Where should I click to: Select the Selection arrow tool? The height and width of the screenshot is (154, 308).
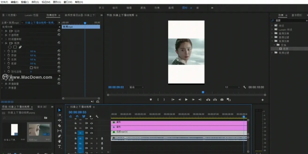tap(59, 110)
